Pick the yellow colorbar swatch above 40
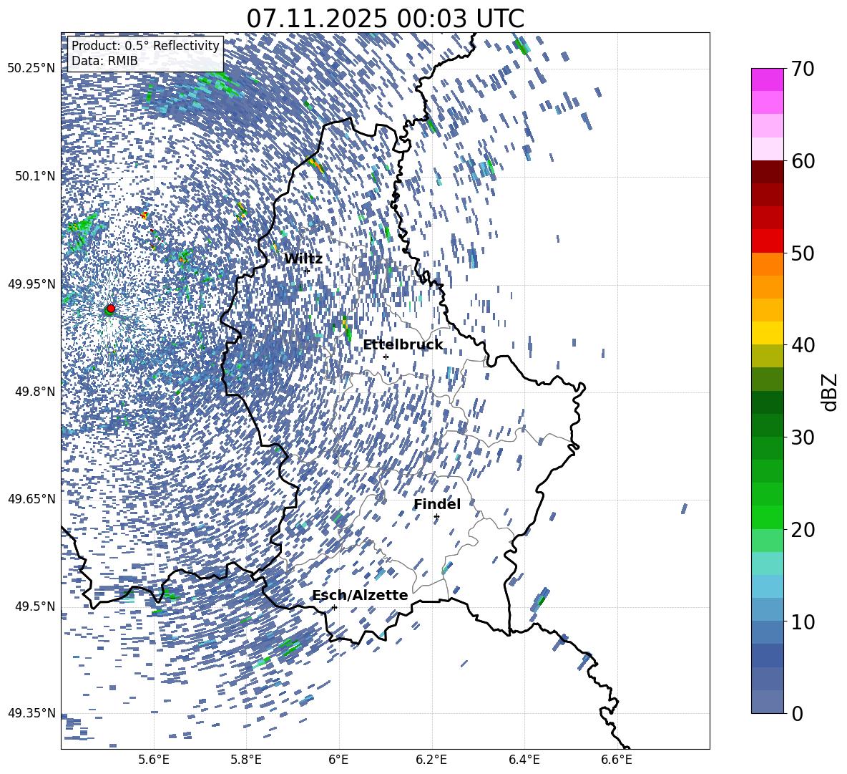The height and width of the screenshot is (774, 847). tap(767, 333)
